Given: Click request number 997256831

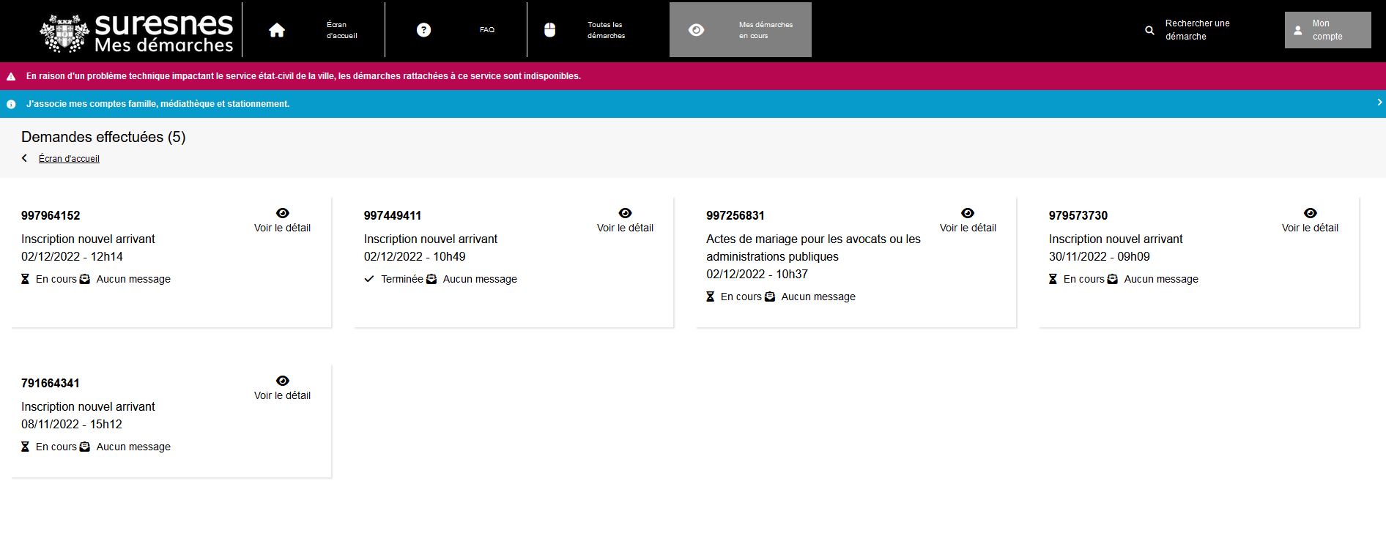Looking at the screenshot, I should click(735, 215).
